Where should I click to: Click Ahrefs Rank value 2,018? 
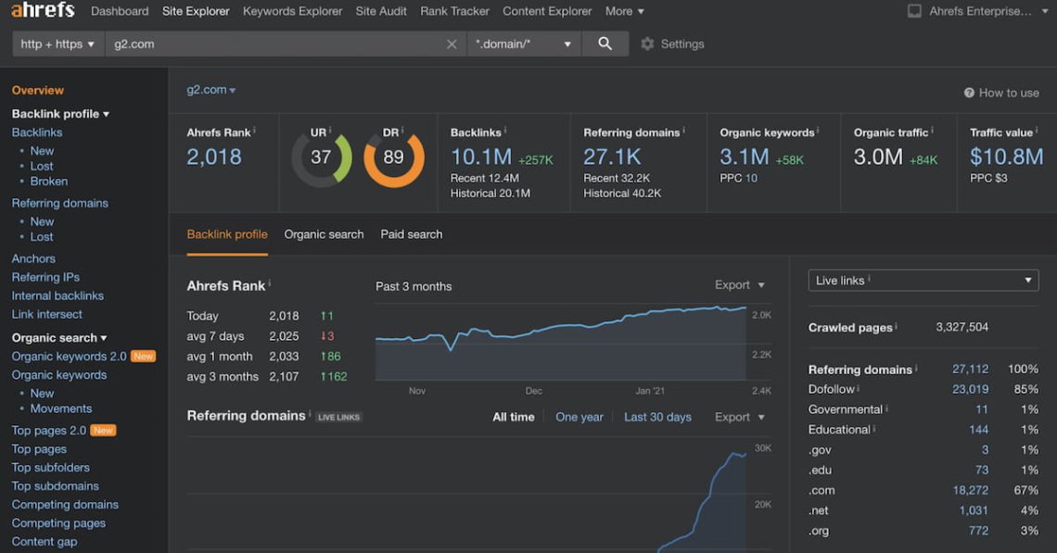213,157
